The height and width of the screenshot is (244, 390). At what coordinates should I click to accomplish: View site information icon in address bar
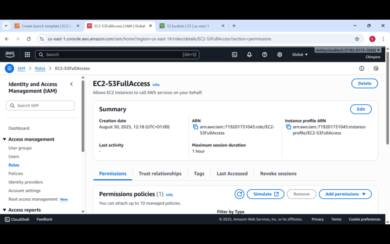pyautogui.click(x=42, y=39)
